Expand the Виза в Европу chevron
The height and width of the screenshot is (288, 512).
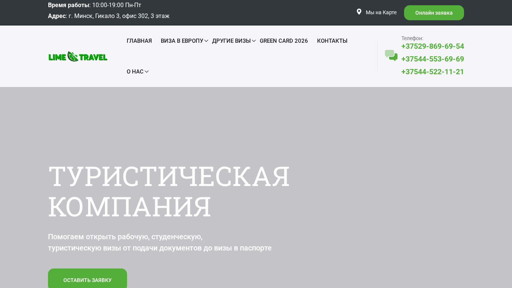point(206,41)
